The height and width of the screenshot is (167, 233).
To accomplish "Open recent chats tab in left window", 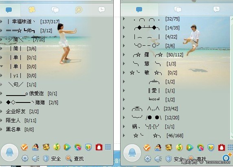I will pyautogui.click(x=102, y=9).
